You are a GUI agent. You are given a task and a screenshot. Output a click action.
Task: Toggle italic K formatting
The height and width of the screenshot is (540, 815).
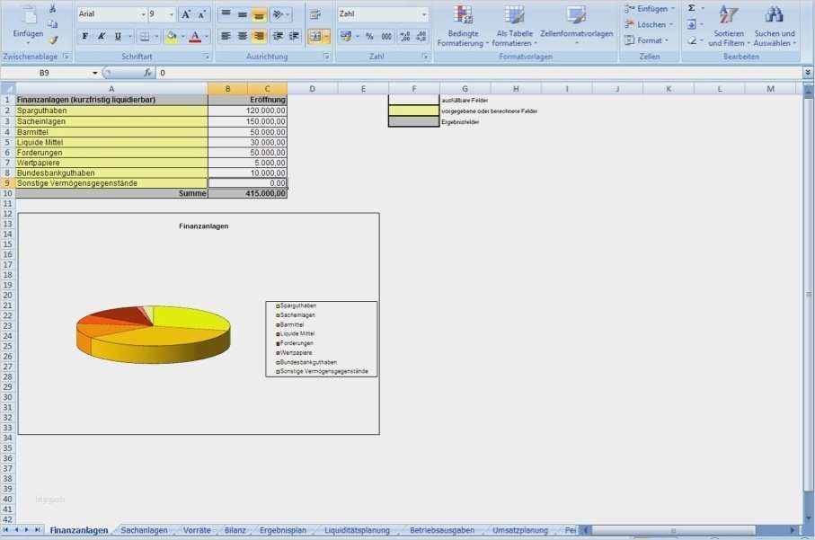pos(102,36)
